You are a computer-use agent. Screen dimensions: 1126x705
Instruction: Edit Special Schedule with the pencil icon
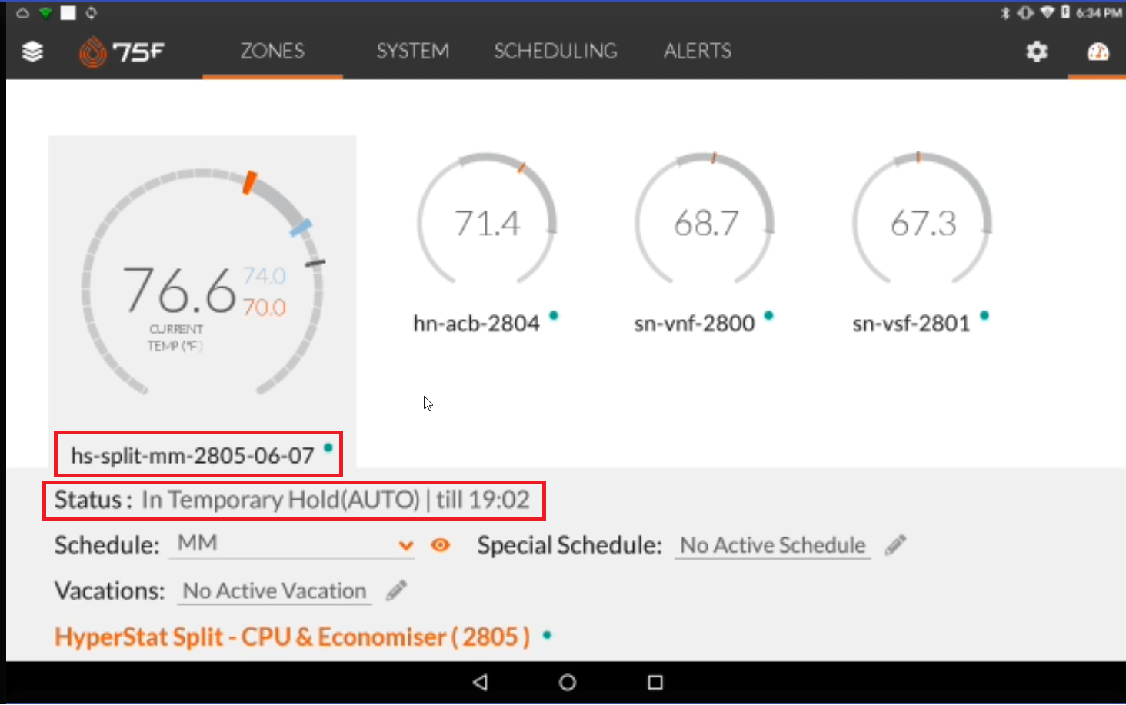[x=894, y=545]
